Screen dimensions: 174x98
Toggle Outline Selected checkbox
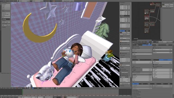pyautogui.click(x=121, y=72)
